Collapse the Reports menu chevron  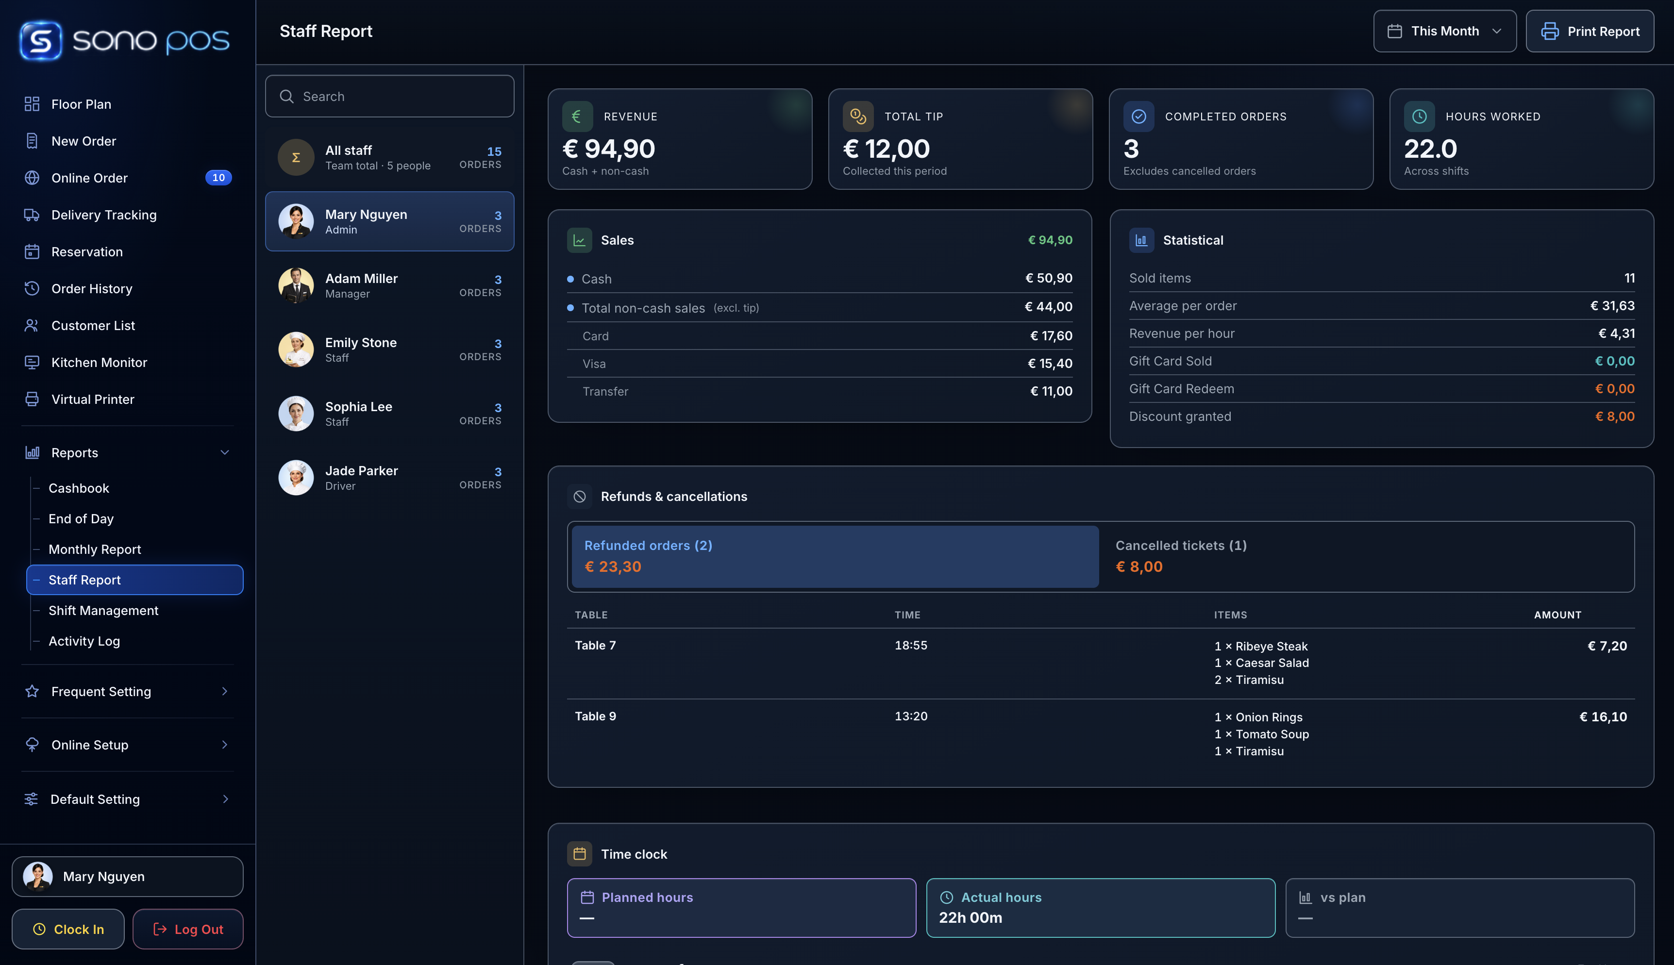coord(225,453)
